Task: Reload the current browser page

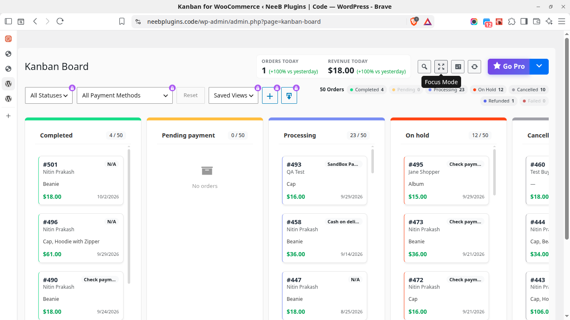Action: point(60,21)
